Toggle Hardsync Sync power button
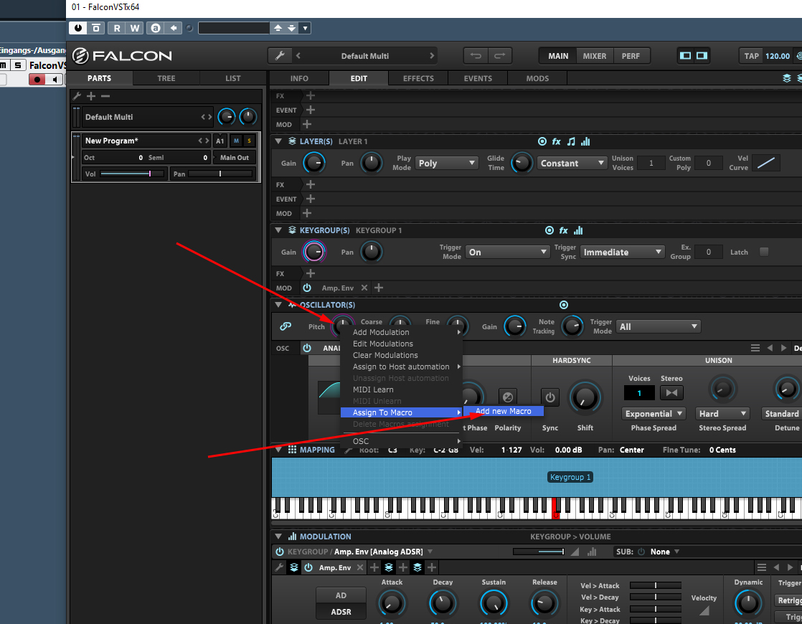The width and height of the screenshot is (802, 624). (x=550, y=397)
